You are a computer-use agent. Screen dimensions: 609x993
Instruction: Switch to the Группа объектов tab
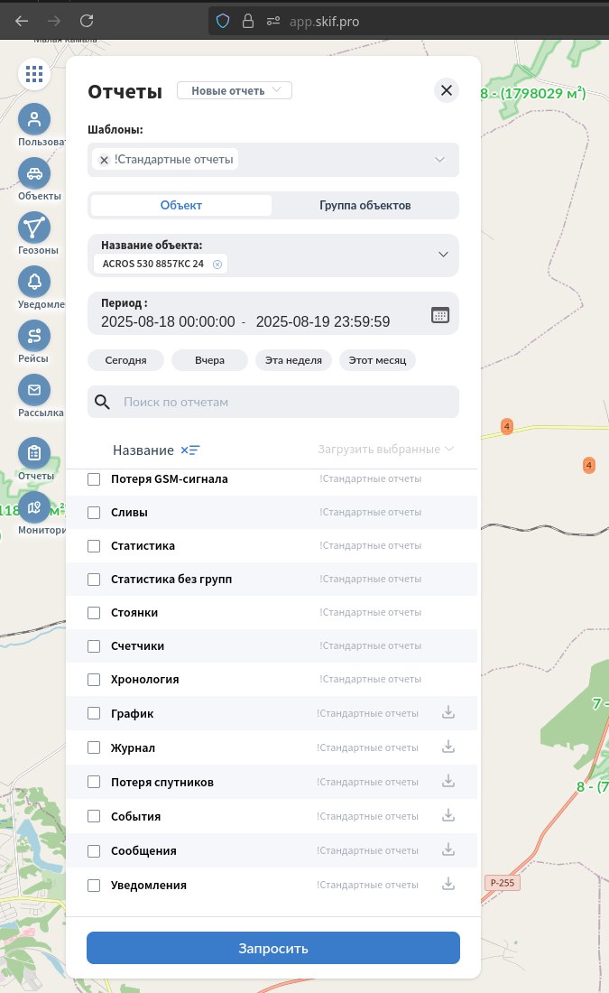[364, 205]
